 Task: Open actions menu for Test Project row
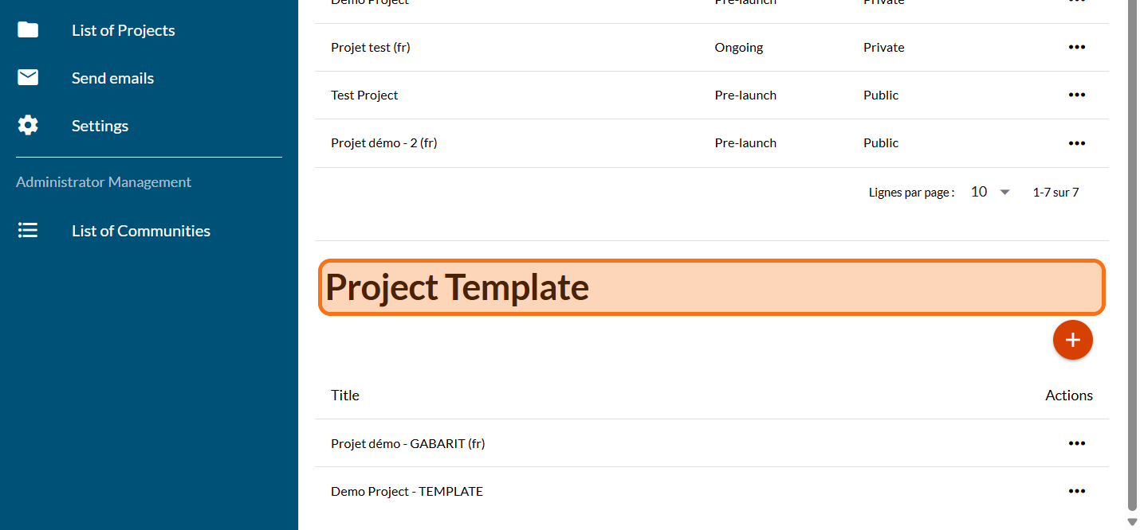1076,95
